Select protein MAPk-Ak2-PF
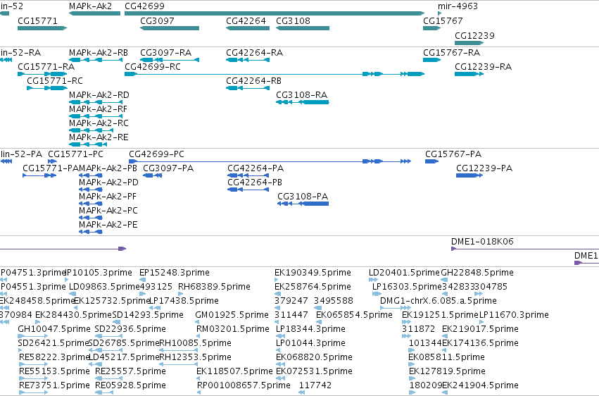 [91, 204]
